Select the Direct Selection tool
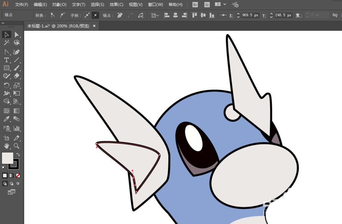This screenshot has width=342, height=224. point(16,35)
